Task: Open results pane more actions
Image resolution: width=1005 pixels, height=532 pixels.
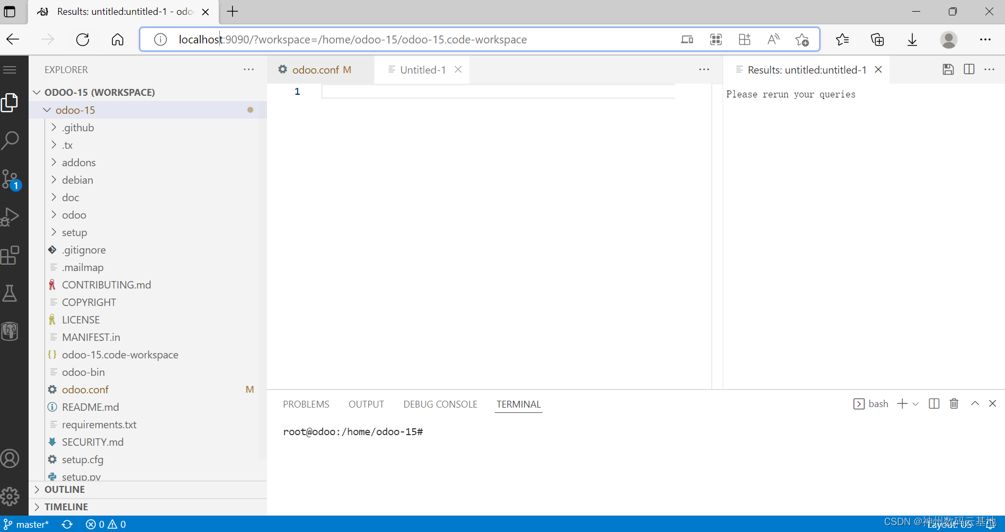Action: [x=989, y=69]
